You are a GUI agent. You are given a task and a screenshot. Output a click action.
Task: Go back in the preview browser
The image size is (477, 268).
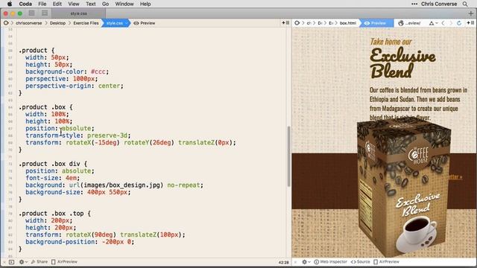443,23
